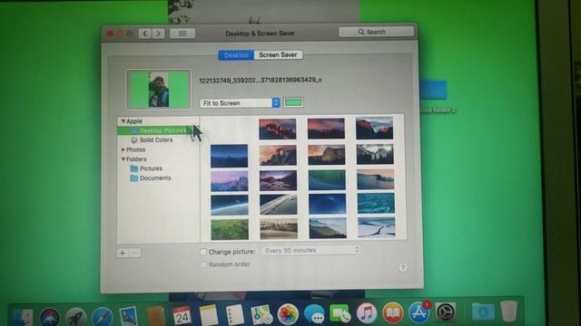The image size is (581, 326).
Task: Open Calendar icon showing 24
Action: (182, 315)
